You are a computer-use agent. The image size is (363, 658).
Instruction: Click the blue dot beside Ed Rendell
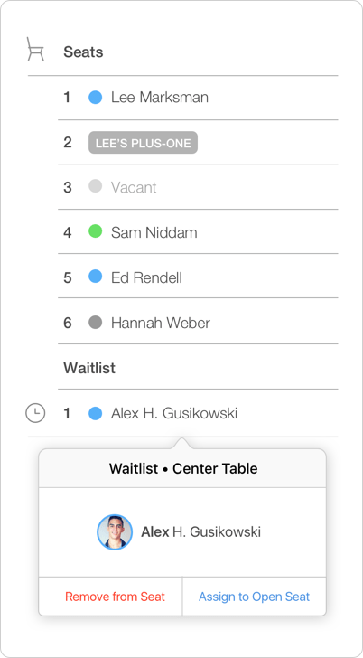point(96,277)
